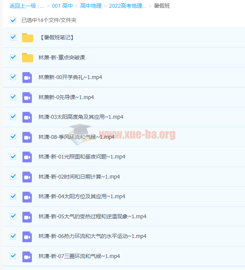Click the video icon for 林潇-新-01光照图和昼夜问题~1.mp4
Viewport: 245px width, 270px height.
tap(27, 157)
